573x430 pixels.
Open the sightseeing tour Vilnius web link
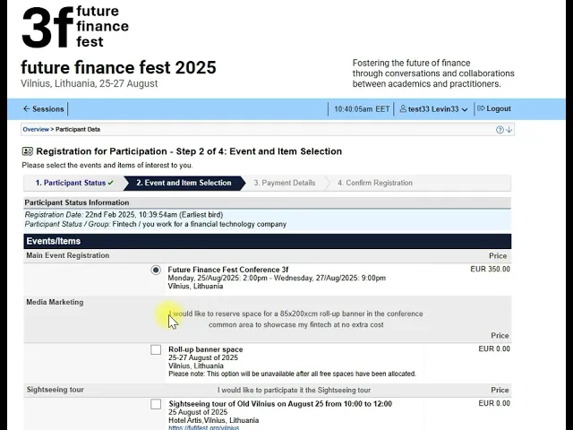pos(204,427)
